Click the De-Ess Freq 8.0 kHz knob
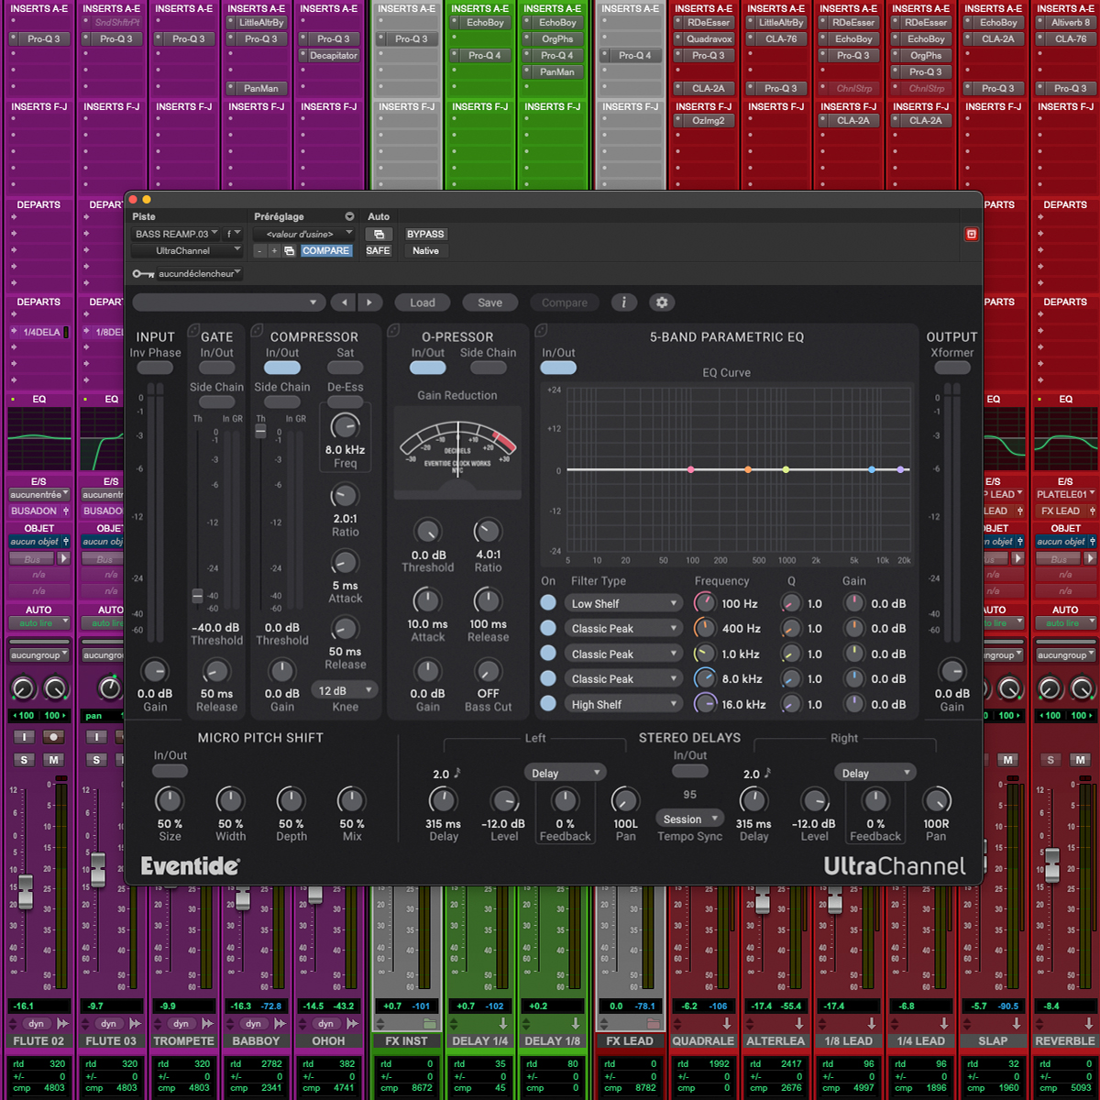The height and width of the screenshot is (1100, 1100). click(345, 426)
